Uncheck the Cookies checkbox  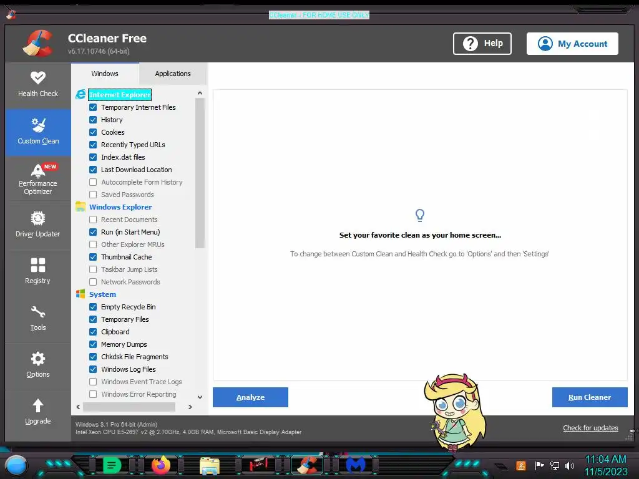click(x=93, y=132)
